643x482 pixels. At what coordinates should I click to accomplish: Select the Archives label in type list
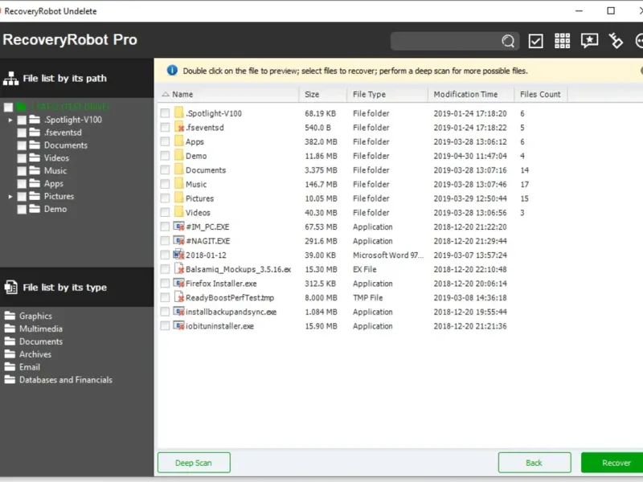pyautogui.click(x=35, y=354)
